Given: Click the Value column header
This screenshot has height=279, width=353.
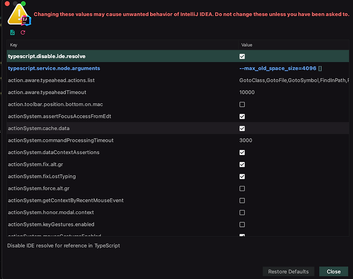Looking at the screenshot, I should (294, 45).
